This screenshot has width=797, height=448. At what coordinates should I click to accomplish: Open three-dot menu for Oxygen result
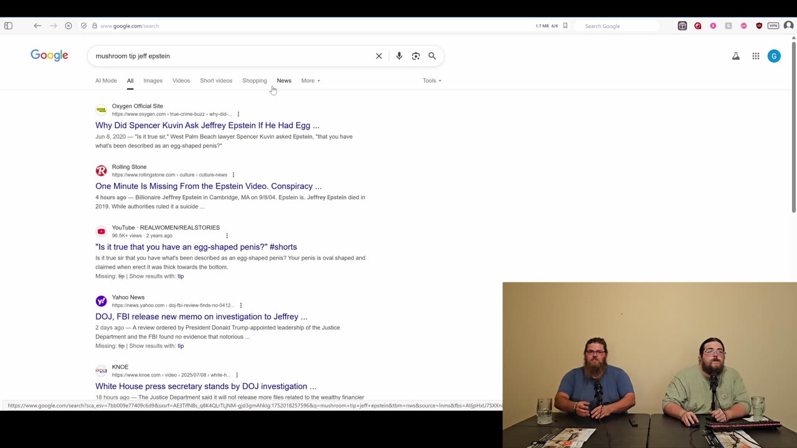[x=238, y=114]
